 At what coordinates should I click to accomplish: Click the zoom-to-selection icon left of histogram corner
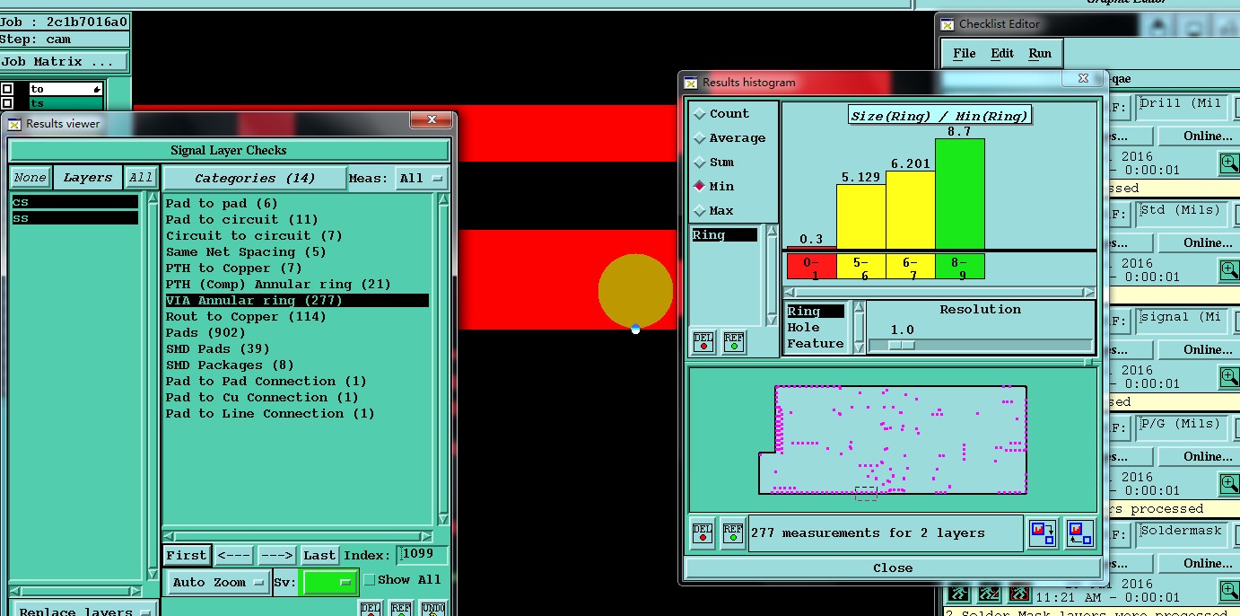tap(1044, 533)
